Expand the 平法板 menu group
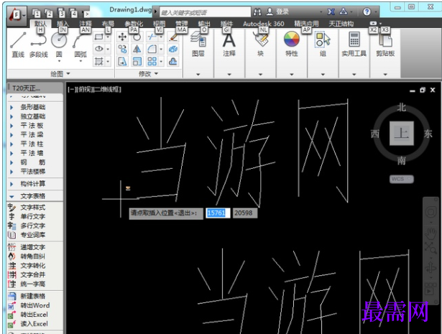The image size is (442, 334). pyautogui.click(x=11, y=126)
